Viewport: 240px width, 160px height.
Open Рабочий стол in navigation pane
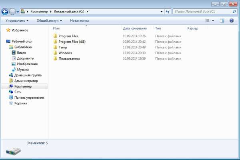click(x=22, y=42)
